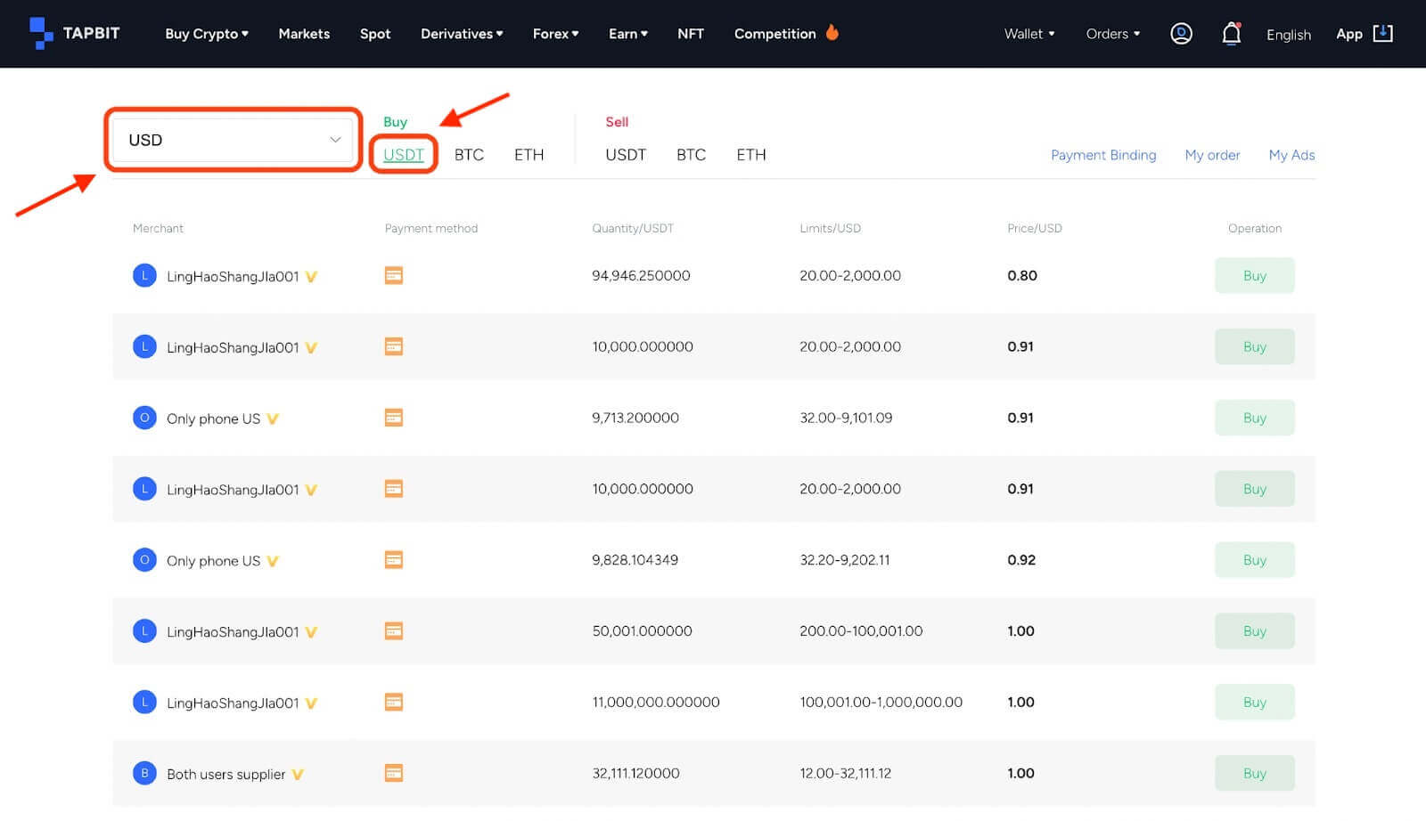Select the NFT menu item
The height and width of the screenshot is (821, 1426).
[691, 33]
